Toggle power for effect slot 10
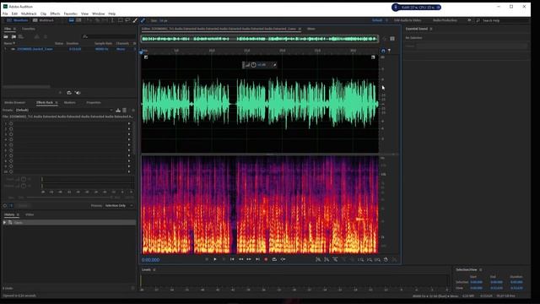 [x=11, y=171]
